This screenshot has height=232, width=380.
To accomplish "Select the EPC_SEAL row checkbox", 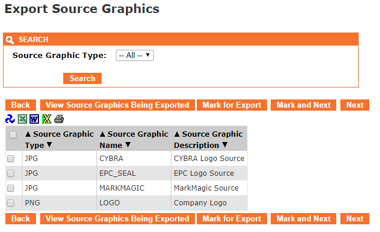I will click(x=11, y=173).
